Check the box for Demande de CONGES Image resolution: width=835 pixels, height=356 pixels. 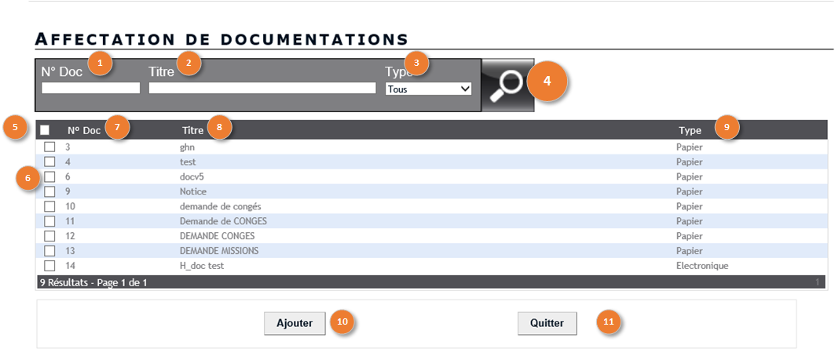49,221
